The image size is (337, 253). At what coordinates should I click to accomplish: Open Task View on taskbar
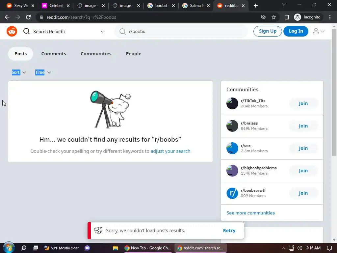36,248
